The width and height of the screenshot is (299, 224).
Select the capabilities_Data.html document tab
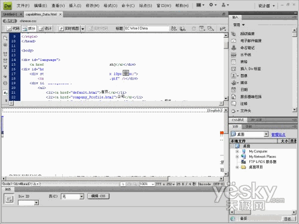(41, 14)
